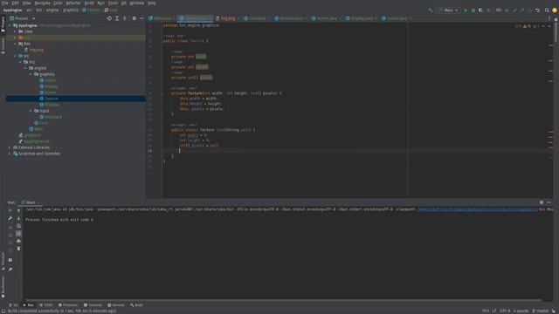Click the wrench icon in Run panel
The width and height of the screenshot is (559, 314).
pyautogui.click(x=10, y=218)
